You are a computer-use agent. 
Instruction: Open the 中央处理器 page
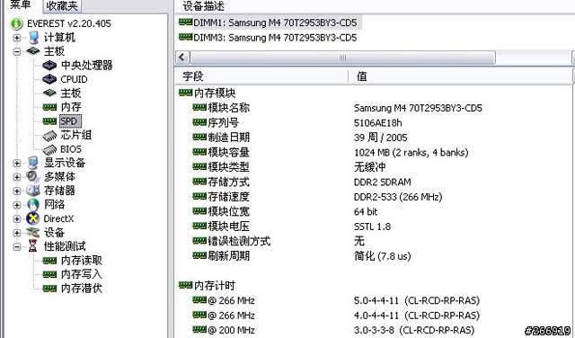coord(86,66)
